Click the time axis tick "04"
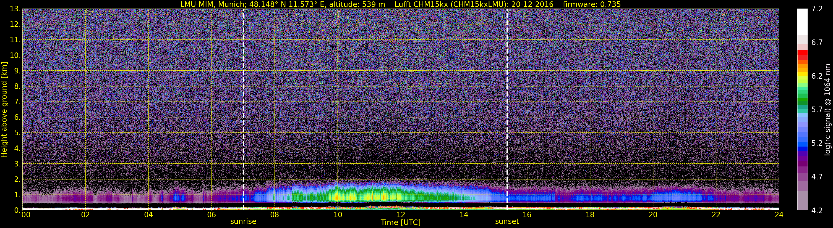 coord(148,215)
